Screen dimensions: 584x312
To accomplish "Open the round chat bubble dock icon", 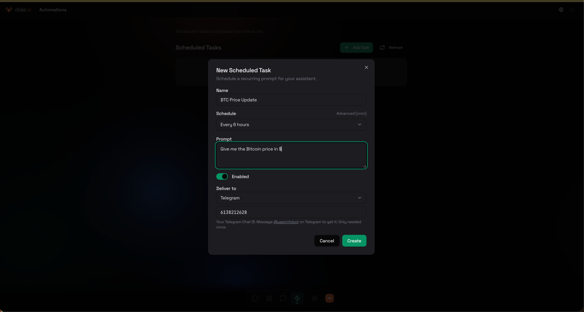I will pos(255,298).
